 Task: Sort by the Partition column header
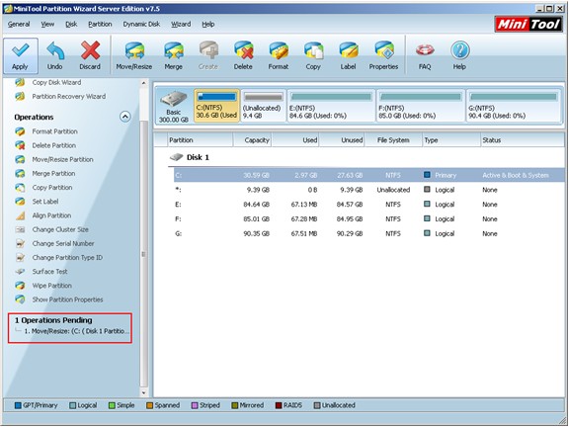tap(200, 140)
